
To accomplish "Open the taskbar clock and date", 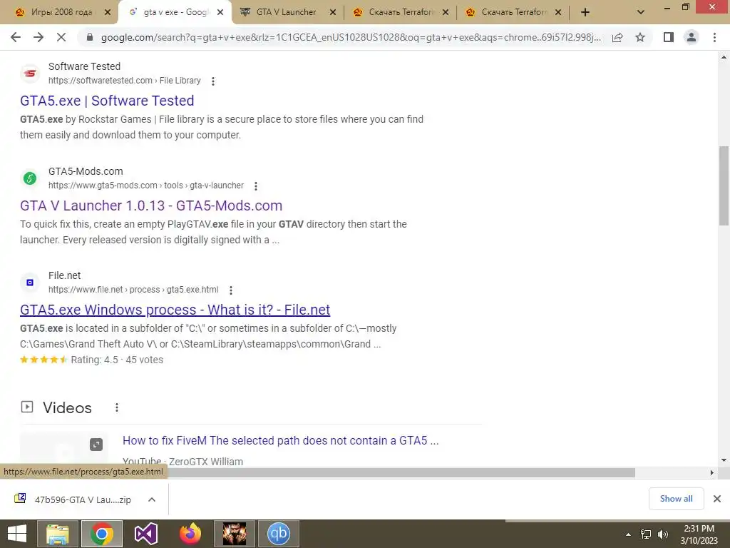I will [699, 534].
